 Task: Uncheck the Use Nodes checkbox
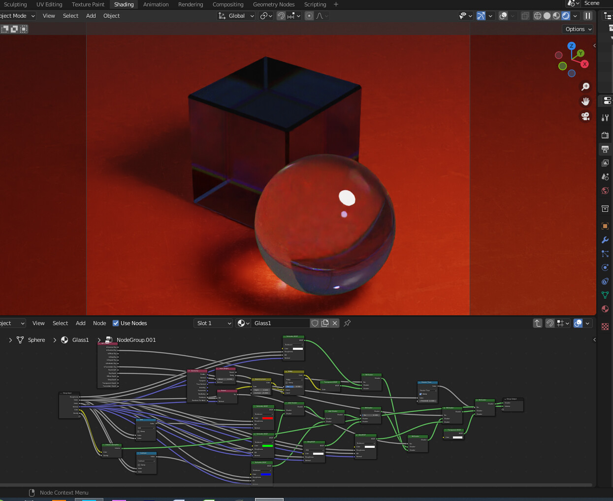[117, 323]
